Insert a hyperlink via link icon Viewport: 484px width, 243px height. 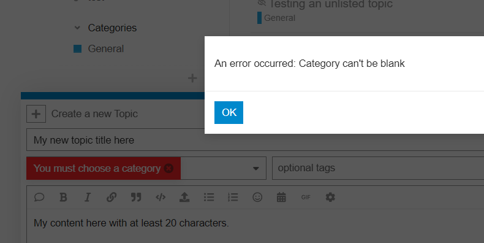112,197
